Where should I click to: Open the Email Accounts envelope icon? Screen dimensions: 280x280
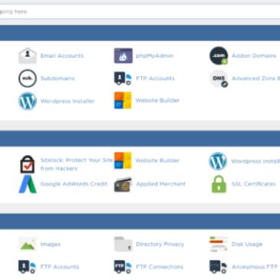(x=28, y=55)
